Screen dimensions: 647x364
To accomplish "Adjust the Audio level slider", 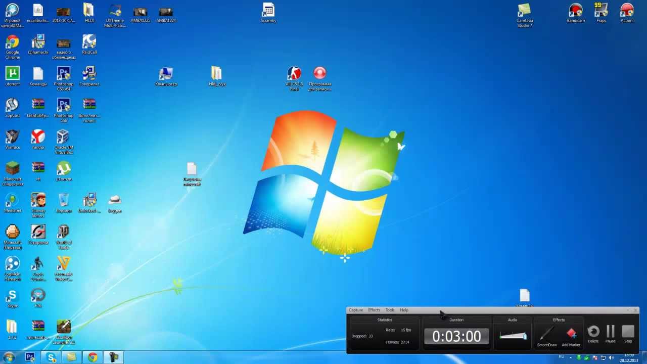I will (513, 336).
